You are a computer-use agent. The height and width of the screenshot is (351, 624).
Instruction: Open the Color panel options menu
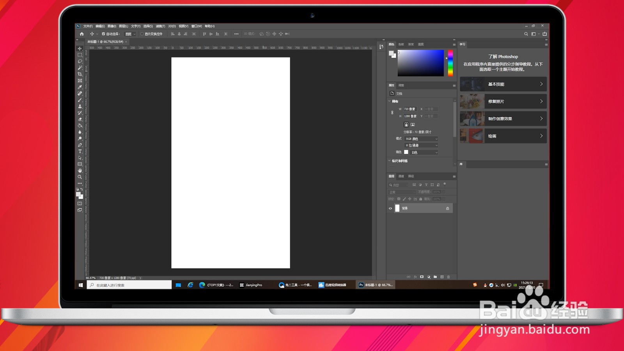coord(454,44)
